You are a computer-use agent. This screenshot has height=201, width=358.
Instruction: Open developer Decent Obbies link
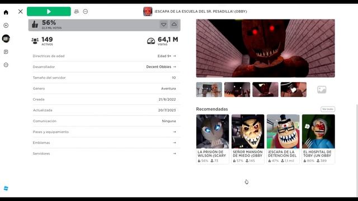tap(161, 67)
